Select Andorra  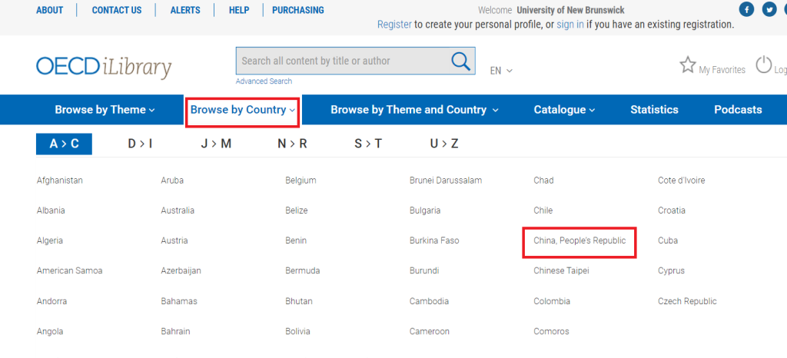tap(51, 301)
